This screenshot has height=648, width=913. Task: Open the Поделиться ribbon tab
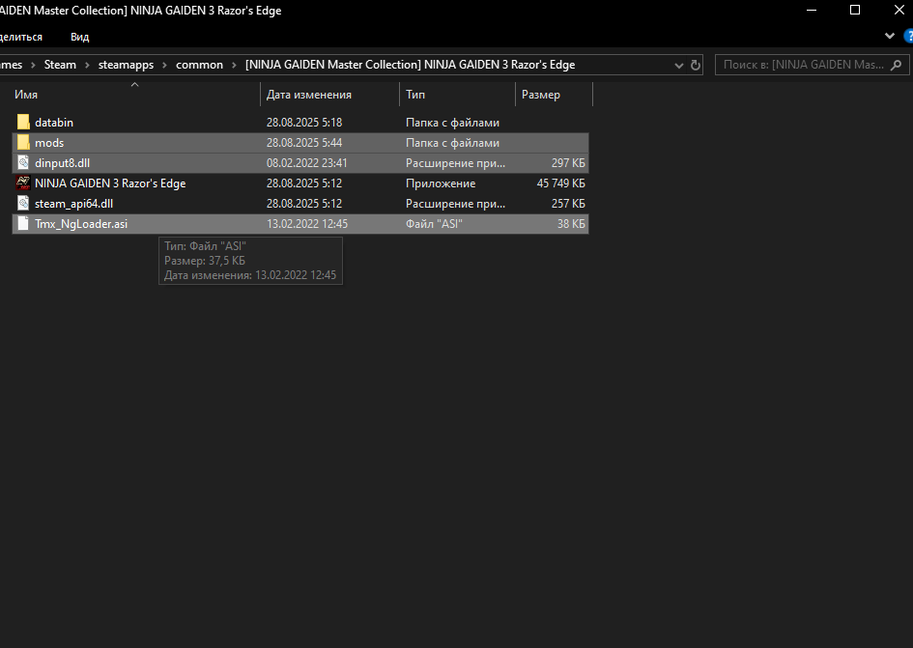coord(21,37)
